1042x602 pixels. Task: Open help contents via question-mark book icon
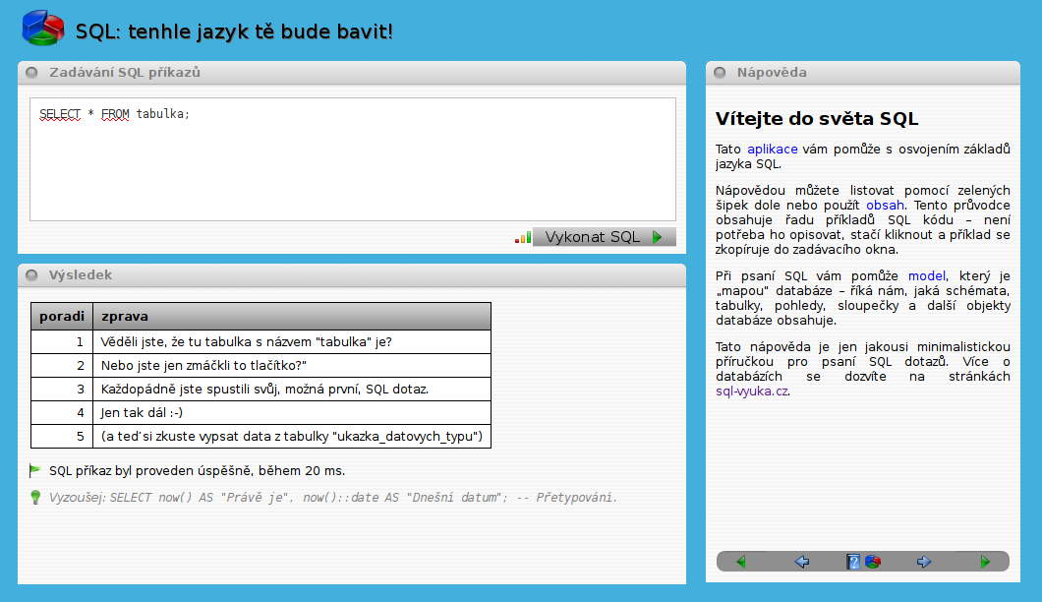[x=853, y=562]
